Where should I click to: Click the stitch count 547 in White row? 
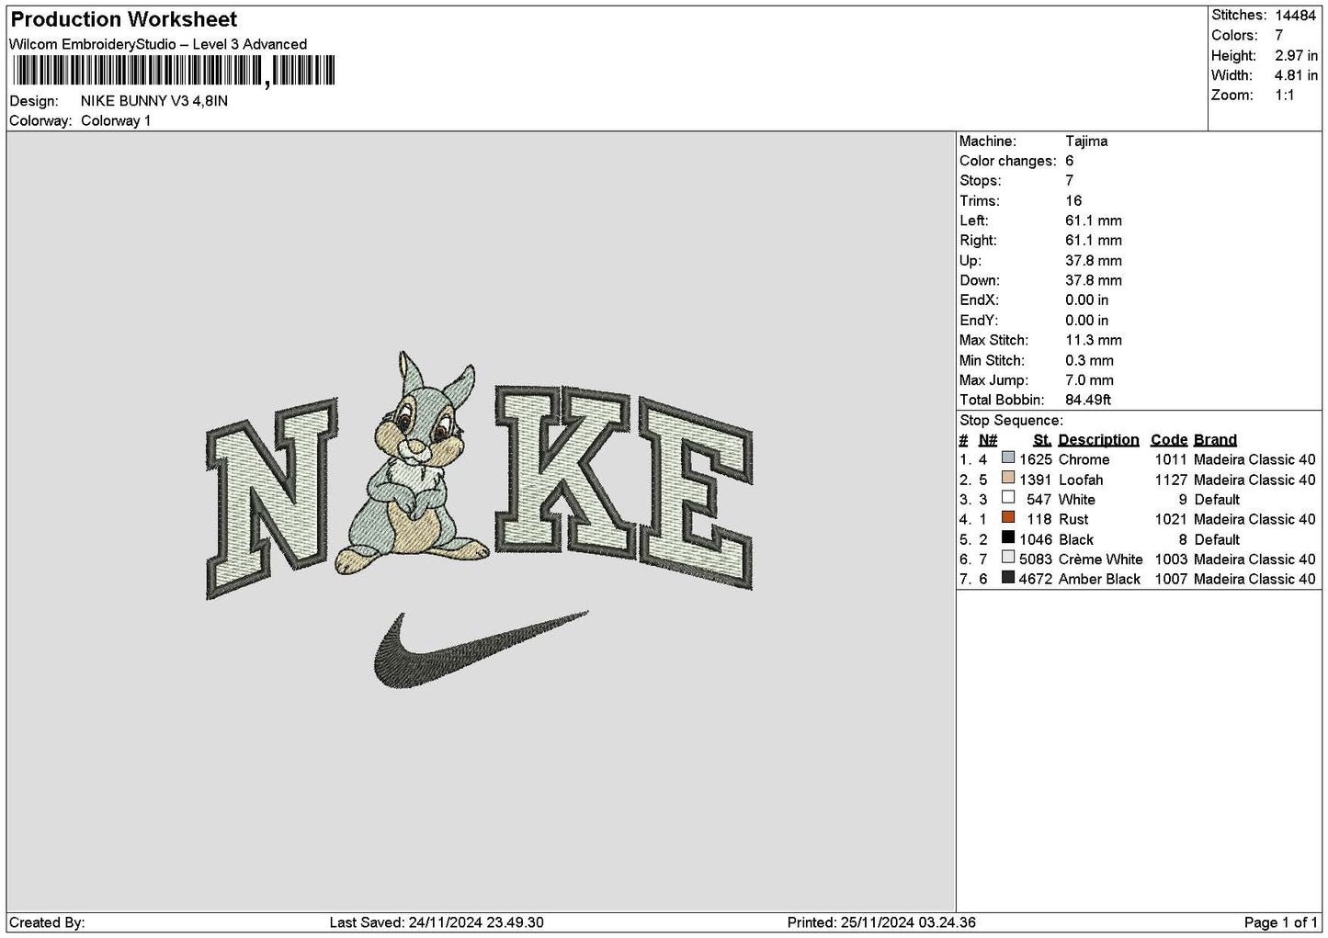(x=1039, y=500)
